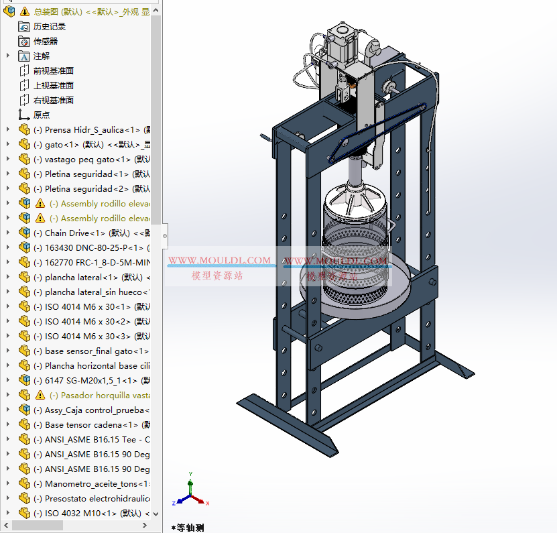The width and height of the screenshot is (557, 533).
Task: Select the Manometro_aceite_tons<1> component
Action: [x=87, y=483]
